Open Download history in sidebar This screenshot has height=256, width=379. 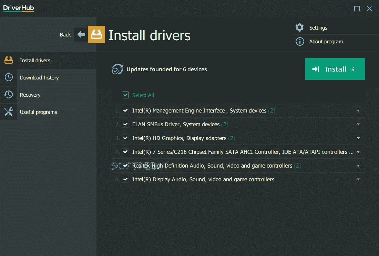point(48,77)
